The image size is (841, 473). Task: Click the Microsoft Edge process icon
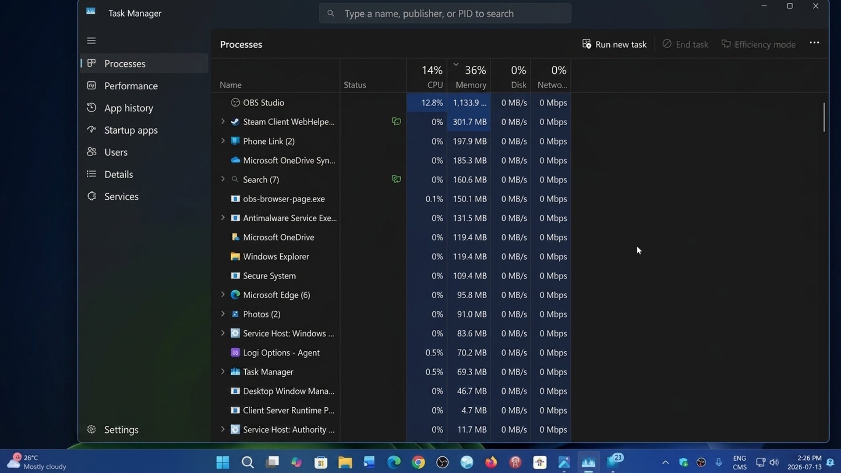pyautogui.click(x=235, y=295)
